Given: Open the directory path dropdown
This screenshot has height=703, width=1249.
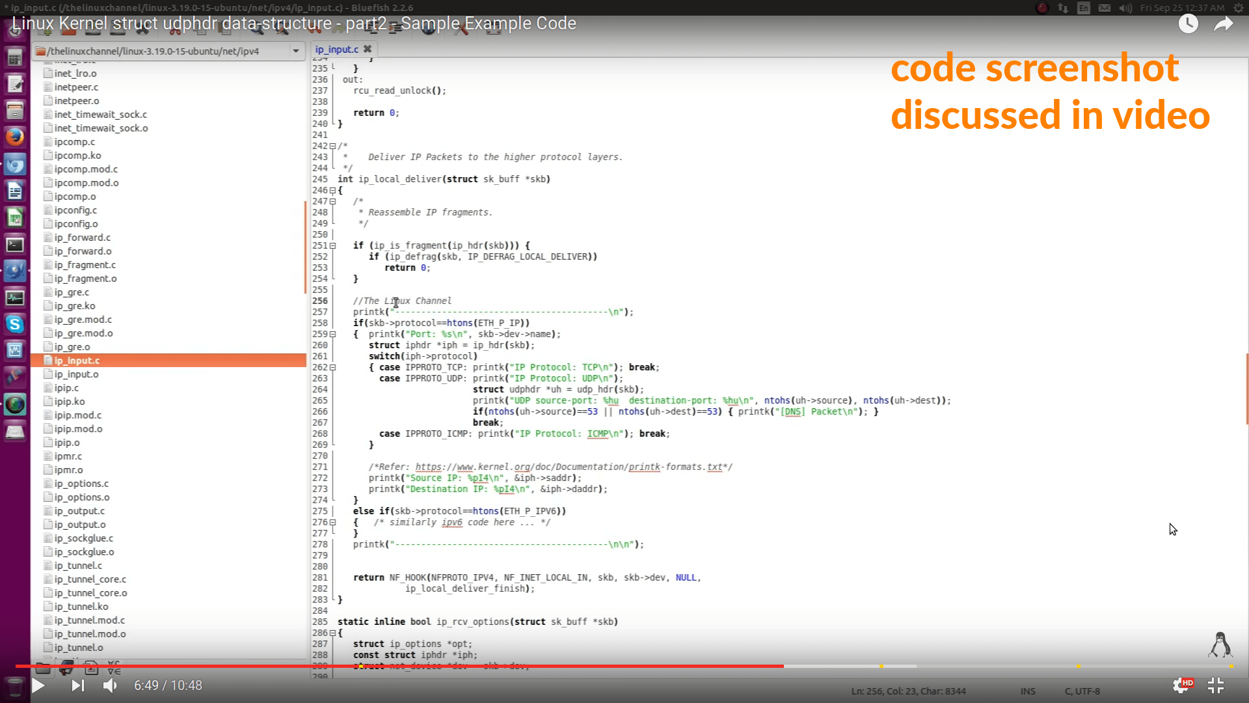Looking at the screenshot, I should (x=296, y=51).
